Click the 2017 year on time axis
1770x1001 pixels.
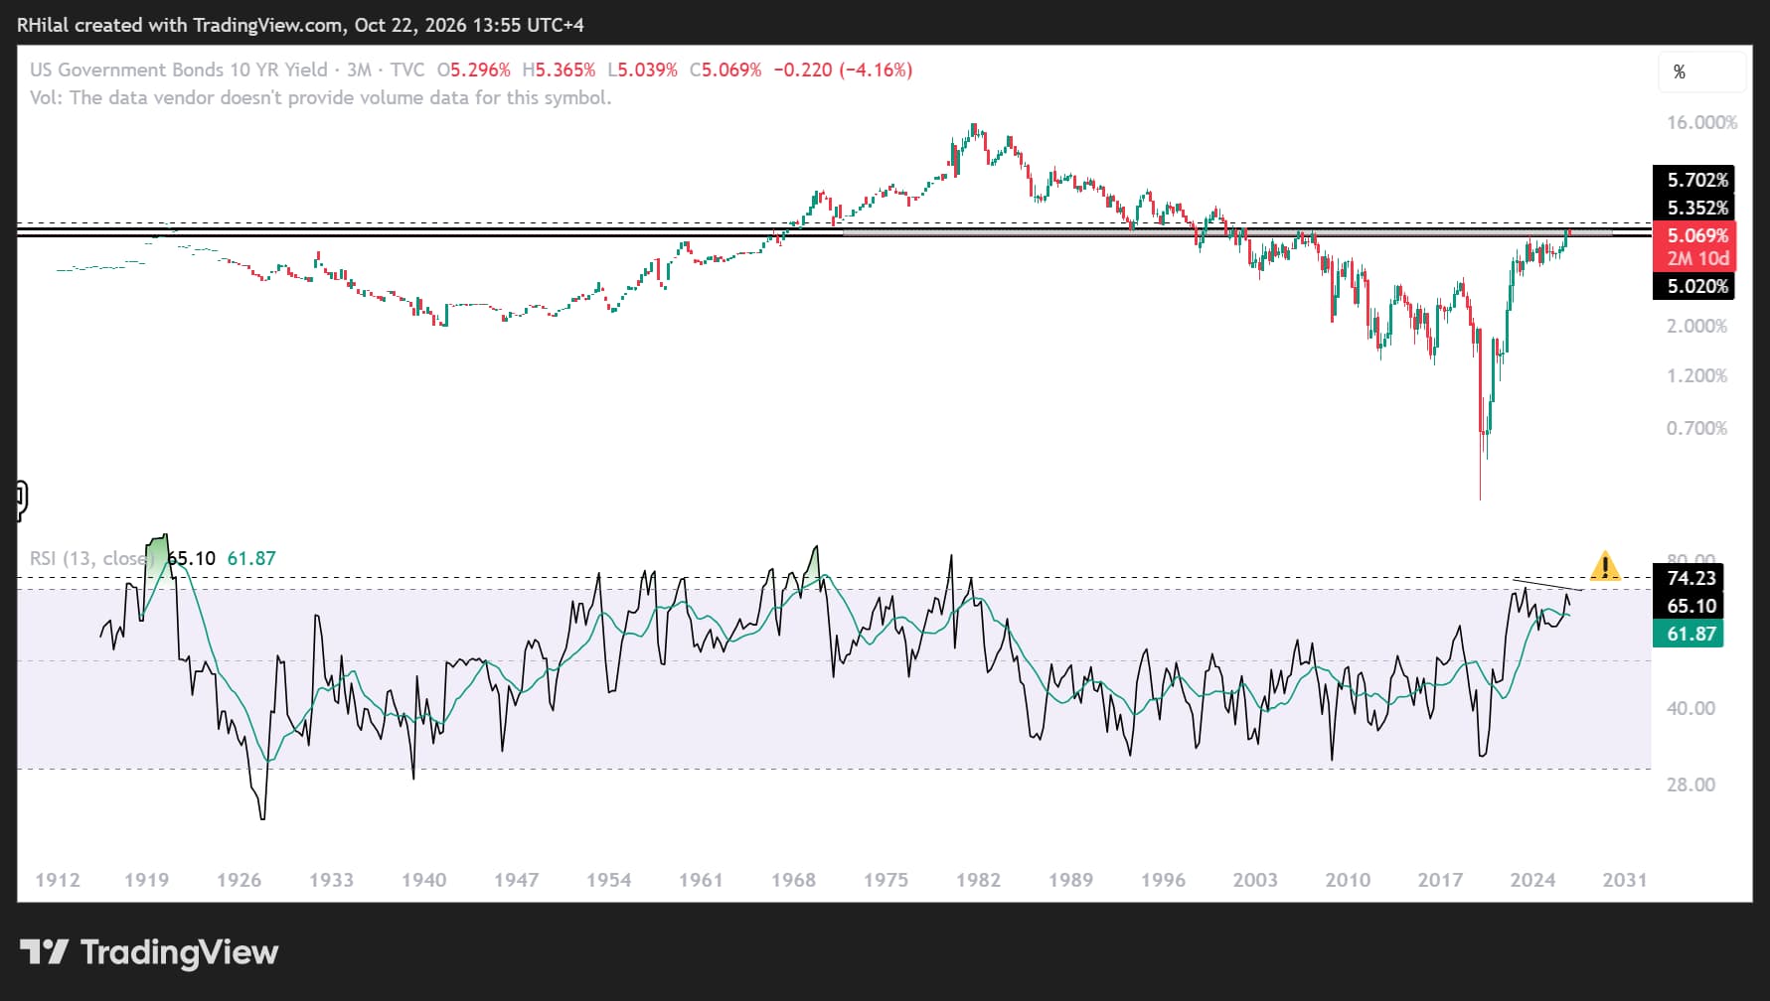(x=1440, y=880)
